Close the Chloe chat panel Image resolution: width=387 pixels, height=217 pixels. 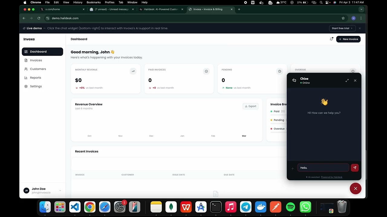click(355, 80)
